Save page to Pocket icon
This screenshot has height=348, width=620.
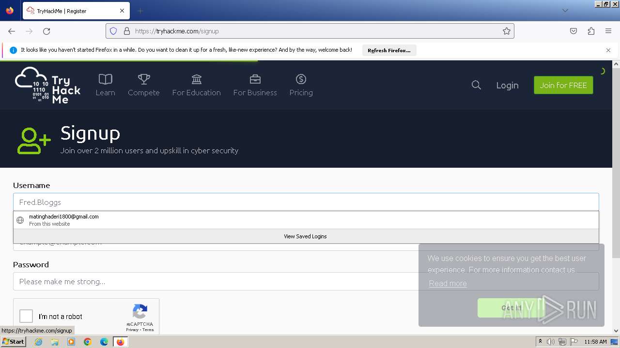point(573,31)
